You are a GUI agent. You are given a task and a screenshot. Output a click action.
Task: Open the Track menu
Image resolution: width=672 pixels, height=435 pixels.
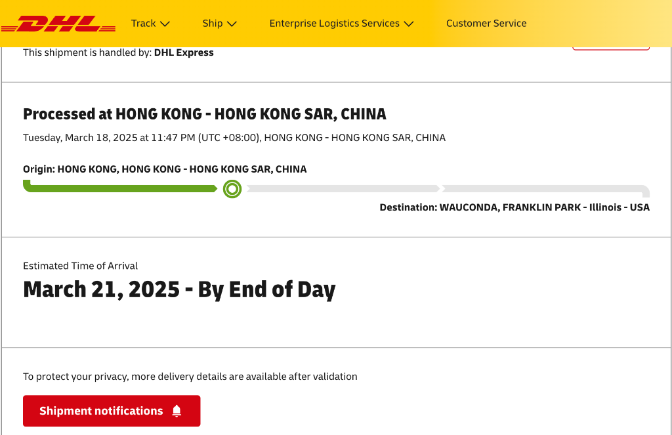pyautogui.click(x=143, y=24)
